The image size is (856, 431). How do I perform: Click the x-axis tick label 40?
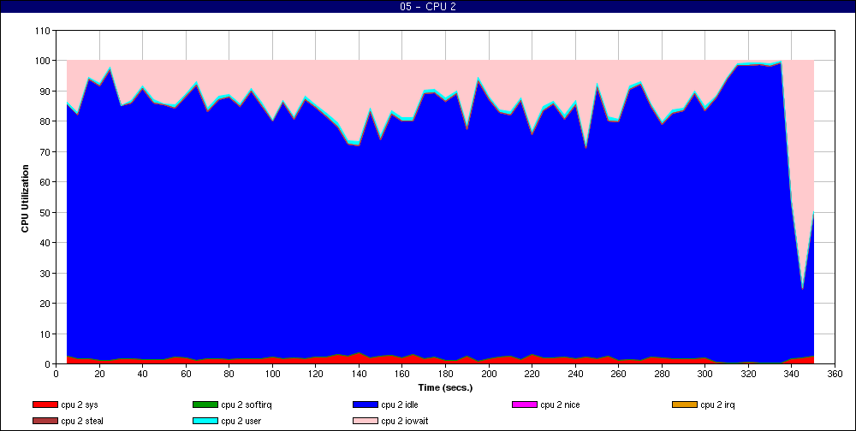click(x=142, y=374)
